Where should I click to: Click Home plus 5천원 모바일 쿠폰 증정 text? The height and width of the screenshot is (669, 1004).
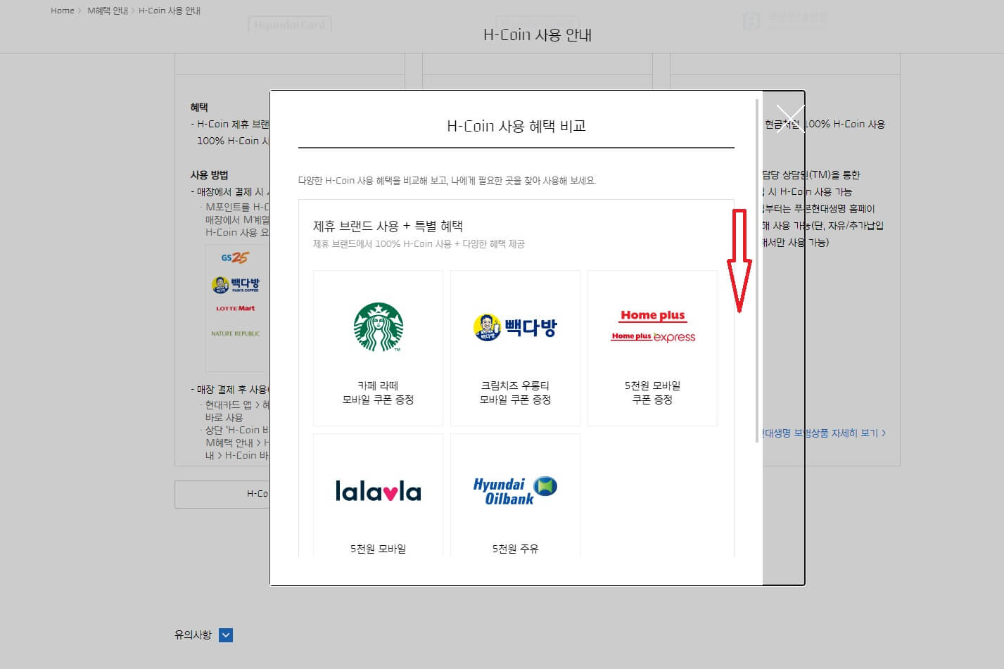652,393
